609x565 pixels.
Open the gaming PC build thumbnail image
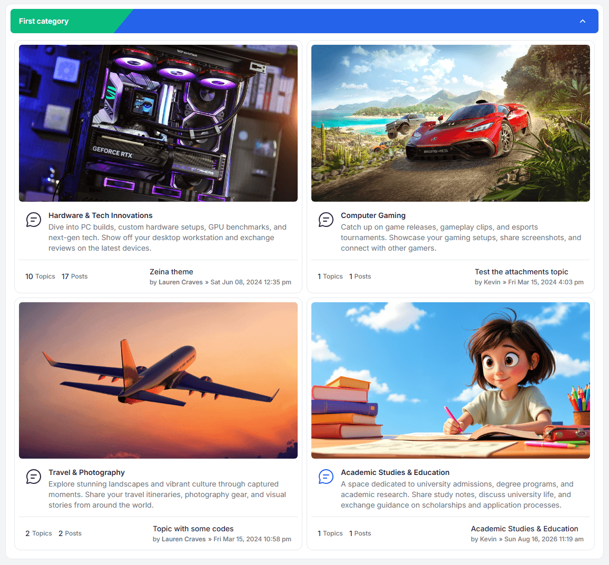(158, 123)
